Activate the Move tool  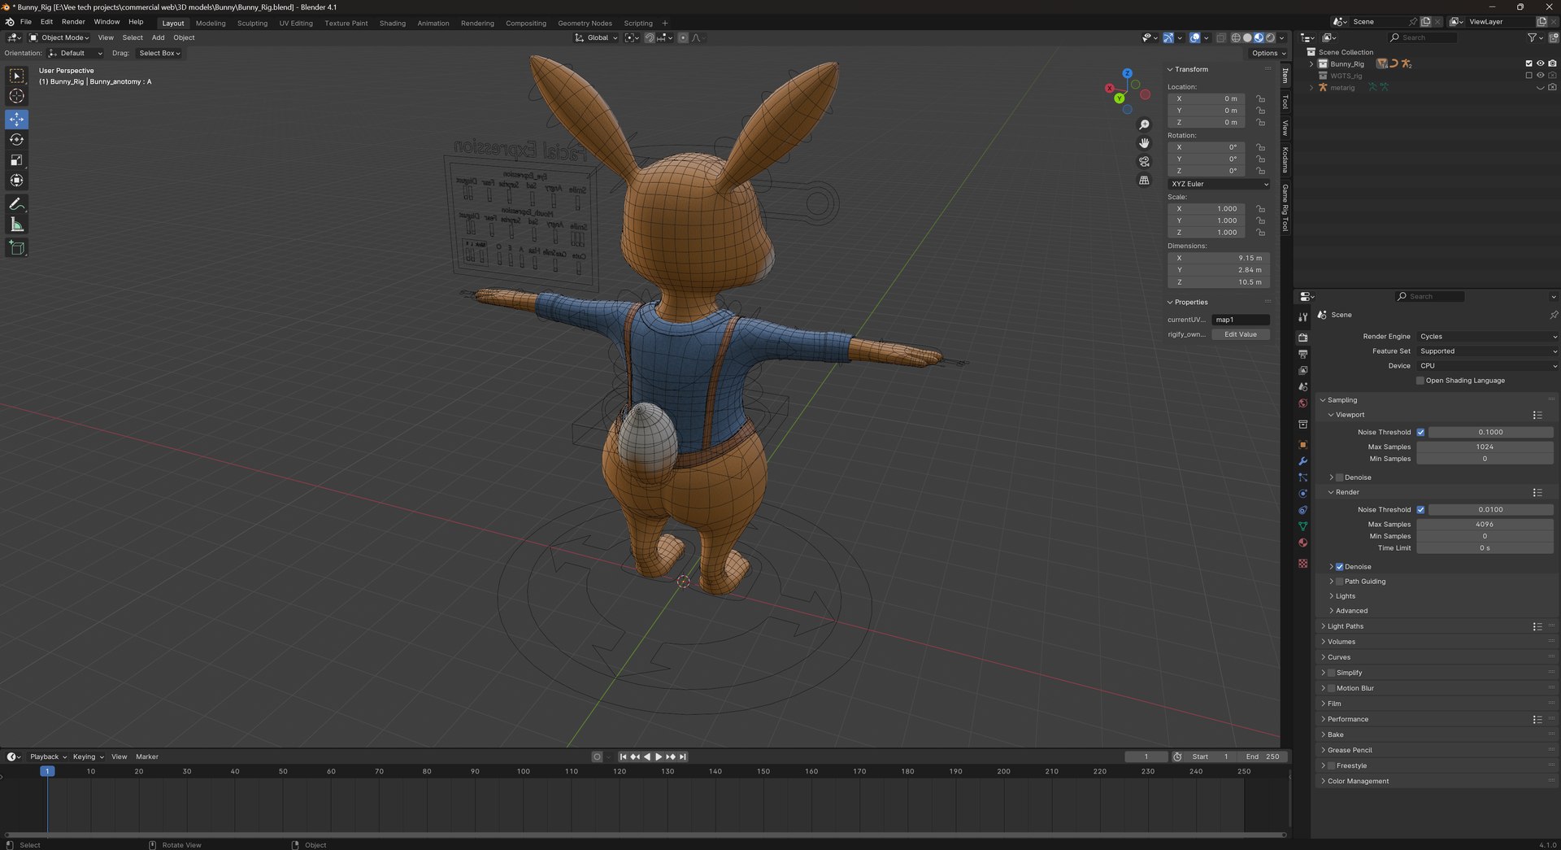click(16, 120)
